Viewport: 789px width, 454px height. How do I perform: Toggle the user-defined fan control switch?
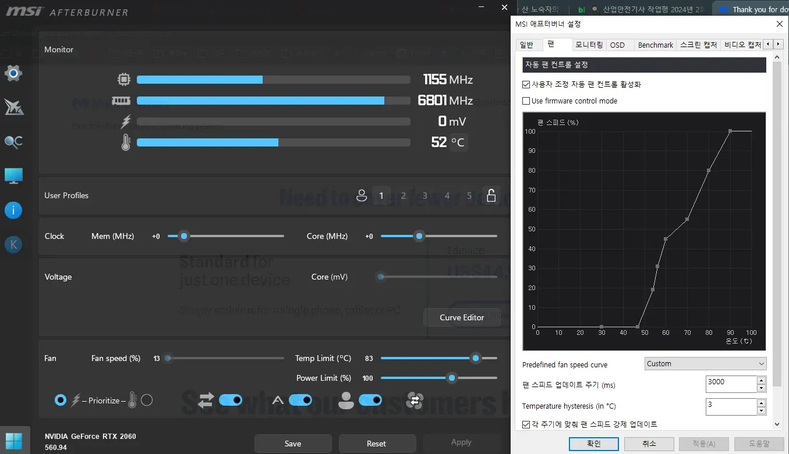(370, 400)
